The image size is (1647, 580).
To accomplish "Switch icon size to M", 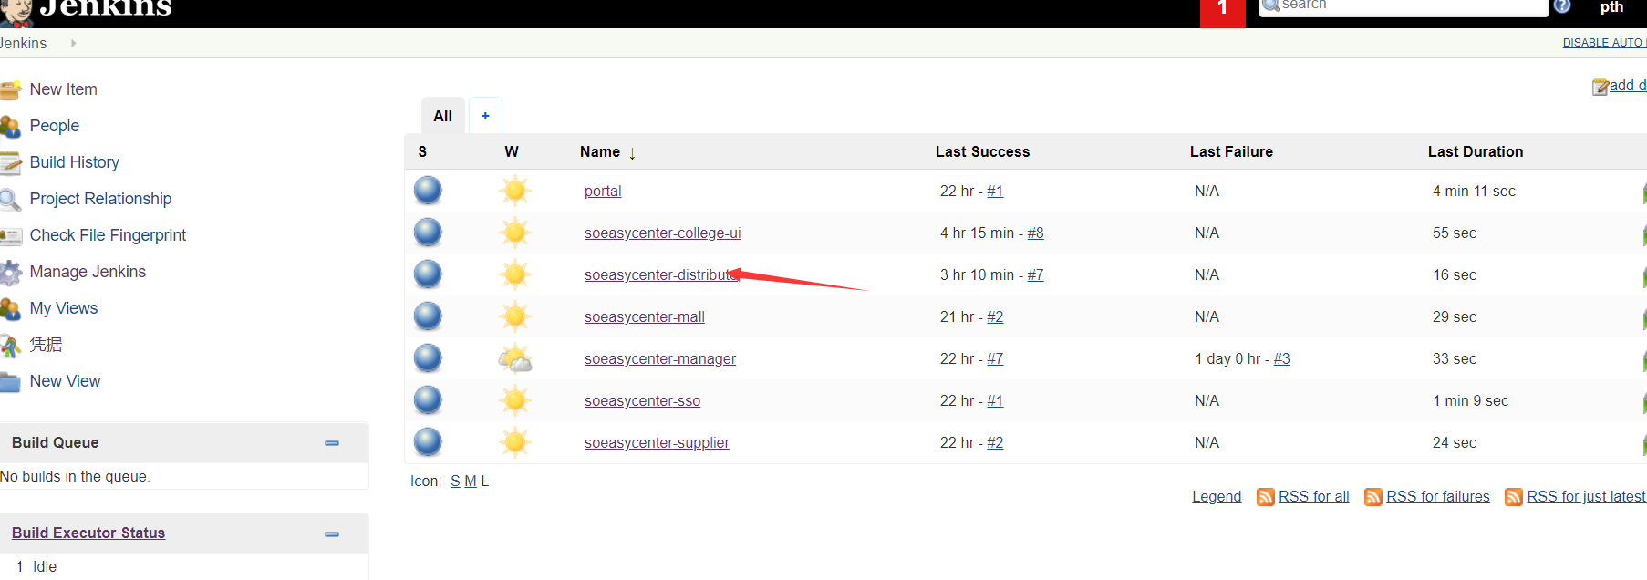I will [471, 481].
